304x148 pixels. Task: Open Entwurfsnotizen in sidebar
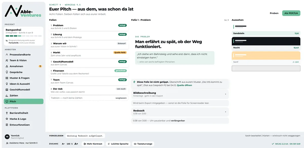[x=24, y=125]
